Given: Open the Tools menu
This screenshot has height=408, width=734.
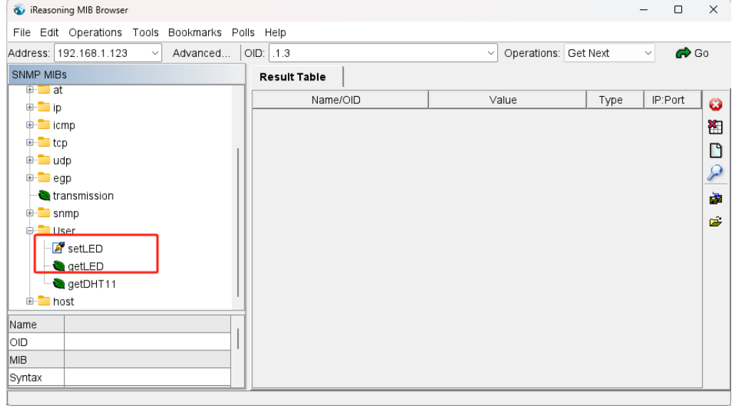Looking at the screenshot, I should click(145, 33).
